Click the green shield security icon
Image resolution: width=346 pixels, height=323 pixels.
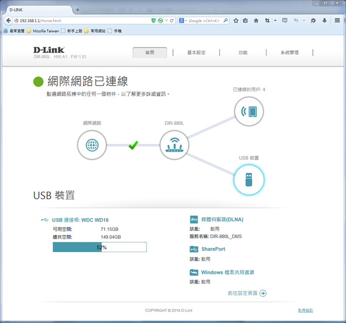[154, 21]
